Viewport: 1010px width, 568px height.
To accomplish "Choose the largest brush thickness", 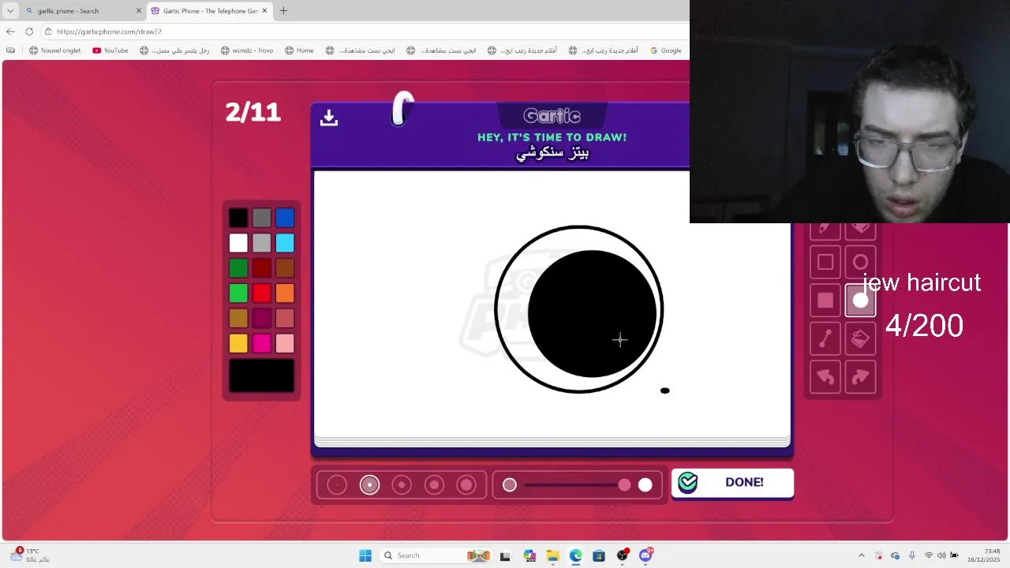I will point(466,485).
